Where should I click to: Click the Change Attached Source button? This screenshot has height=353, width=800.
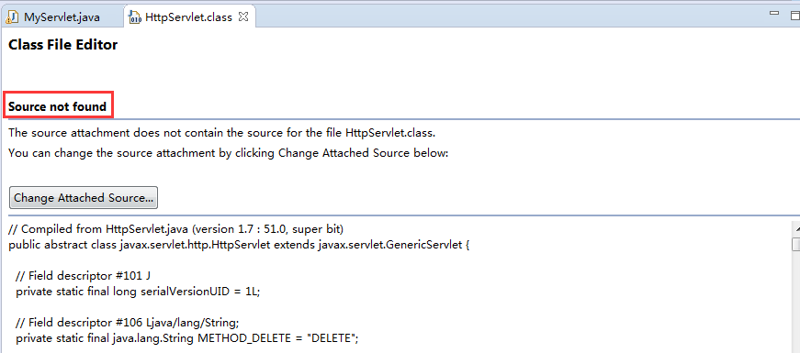84,198
